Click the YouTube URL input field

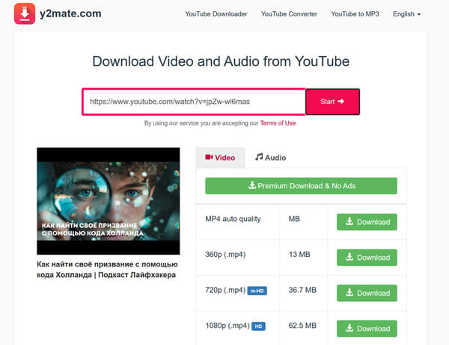pyautogui.click(x=193, y=102)
